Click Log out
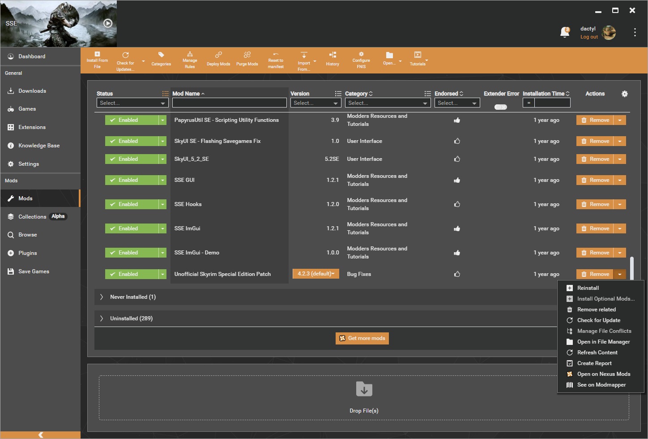Screen dimensions: 648x439 (589, 37)
